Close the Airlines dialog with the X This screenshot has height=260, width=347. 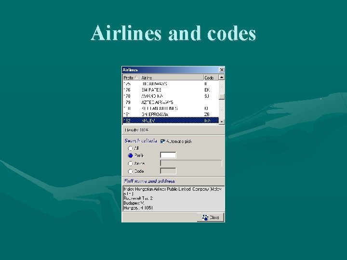(222, 70)
